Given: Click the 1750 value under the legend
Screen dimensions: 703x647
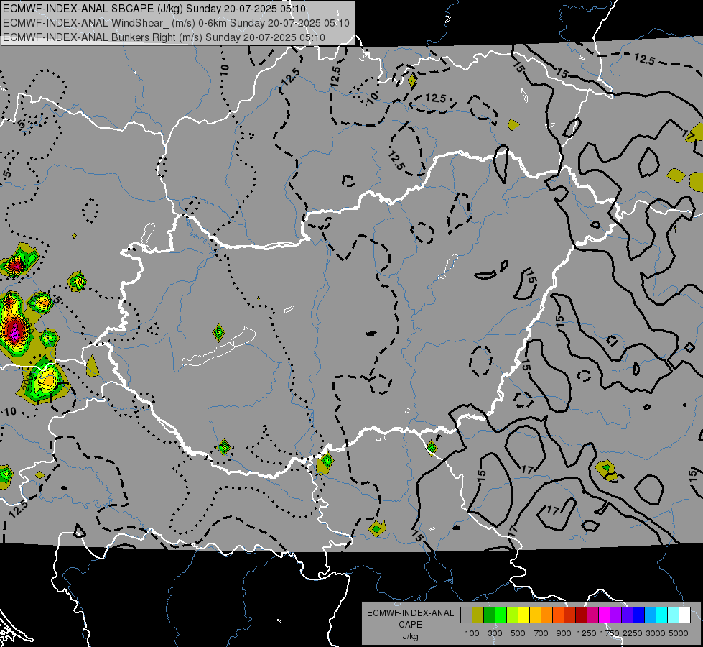Looking at the screenshot, I should [x=610, y=633].
